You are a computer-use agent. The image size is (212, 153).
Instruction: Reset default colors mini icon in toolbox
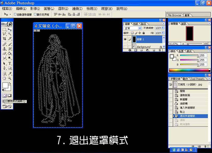pos(4,90)
